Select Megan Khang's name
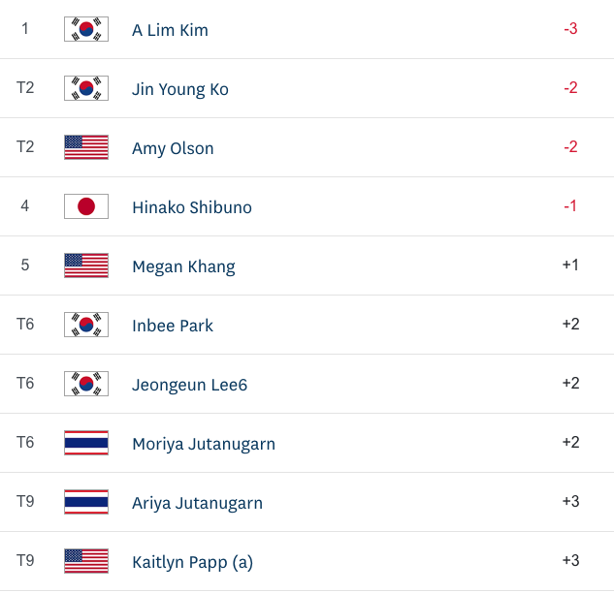The width and height of the screenshot is (614, 593). [183, 266]
